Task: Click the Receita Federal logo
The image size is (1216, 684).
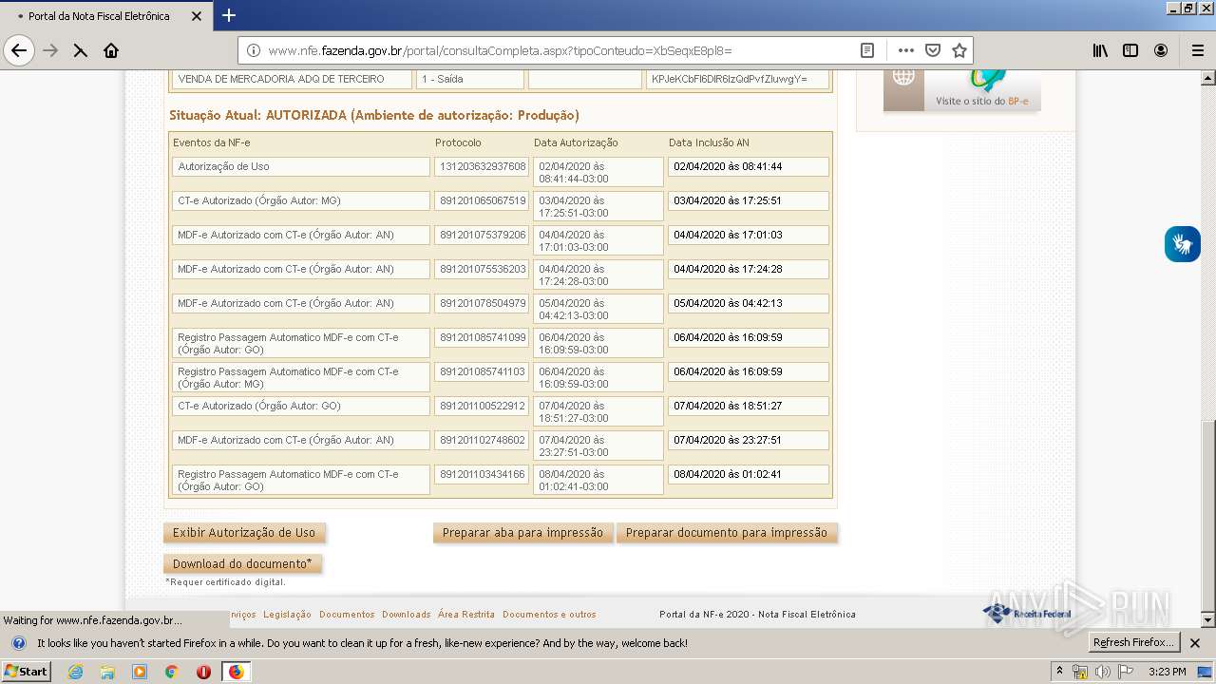Action: 1026,613
